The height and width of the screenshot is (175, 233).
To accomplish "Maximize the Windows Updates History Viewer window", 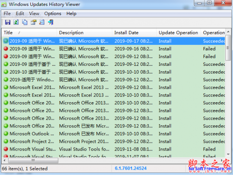I will coord(209,3).
